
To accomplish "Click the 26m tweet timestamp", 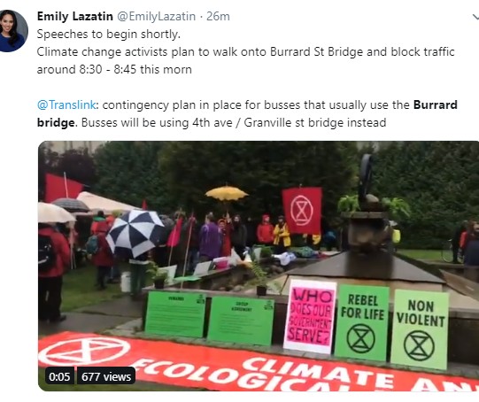I will coord(218,16).
